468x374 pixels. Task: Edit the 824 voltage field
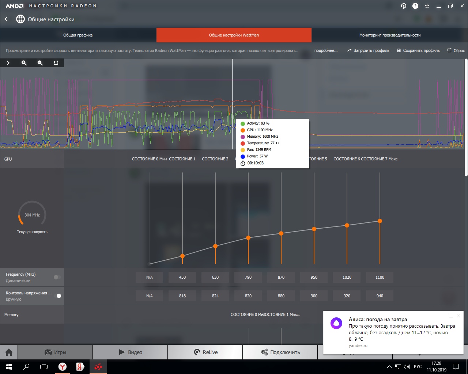pos(215,296)
